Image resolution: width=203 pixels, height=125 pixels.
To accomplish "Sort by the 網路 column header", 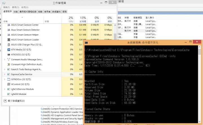I will point(107,19).
